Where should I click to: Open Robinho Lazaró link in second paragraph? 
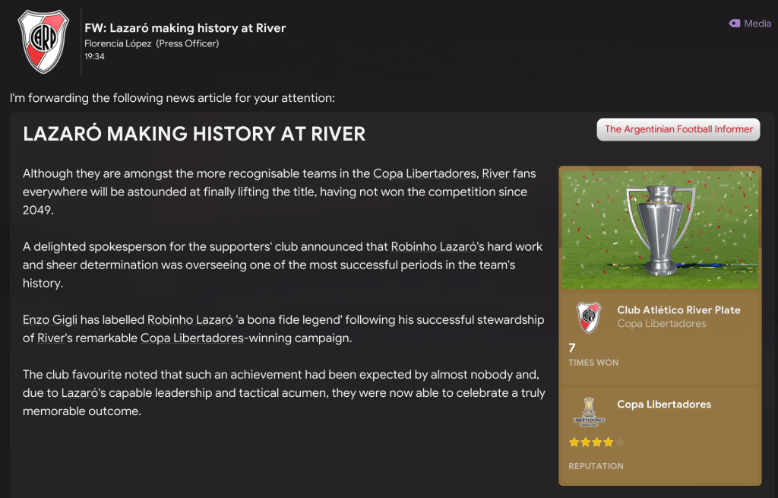pyautogui.click(x=440, y=246)
